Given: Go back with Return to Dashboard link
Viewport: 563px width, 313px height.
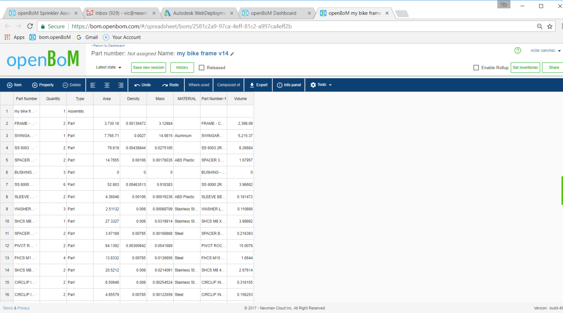Looking at the screenshot, I should click(x=107, y=45).
